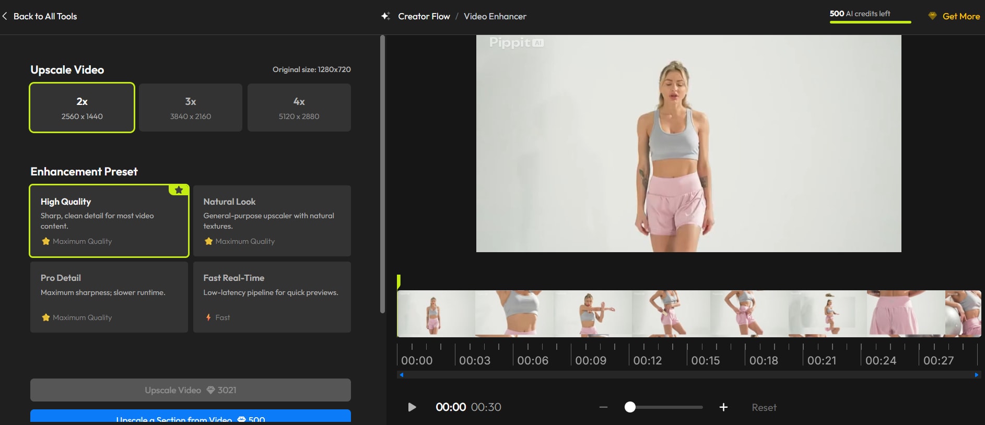Viewport: 985px width, 425px height.
Task: Click the AI credits progress bar
Action: tap(870, 22)
